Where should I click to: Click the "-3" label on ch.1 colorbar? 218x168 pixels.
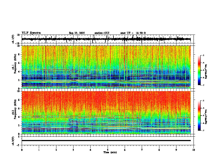203,55
